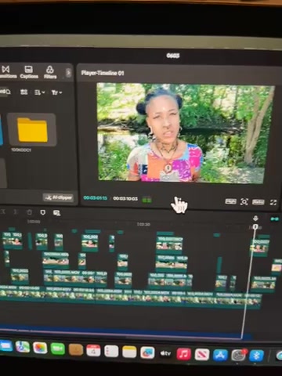Open Maps in the dock
Image resolution: width=282 pixels, height=376 pixels.
pyautogui.click(x=23, y=347)
